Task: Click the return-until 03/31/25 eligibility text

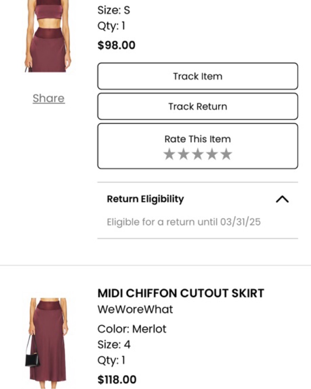Action: point(184,222)
